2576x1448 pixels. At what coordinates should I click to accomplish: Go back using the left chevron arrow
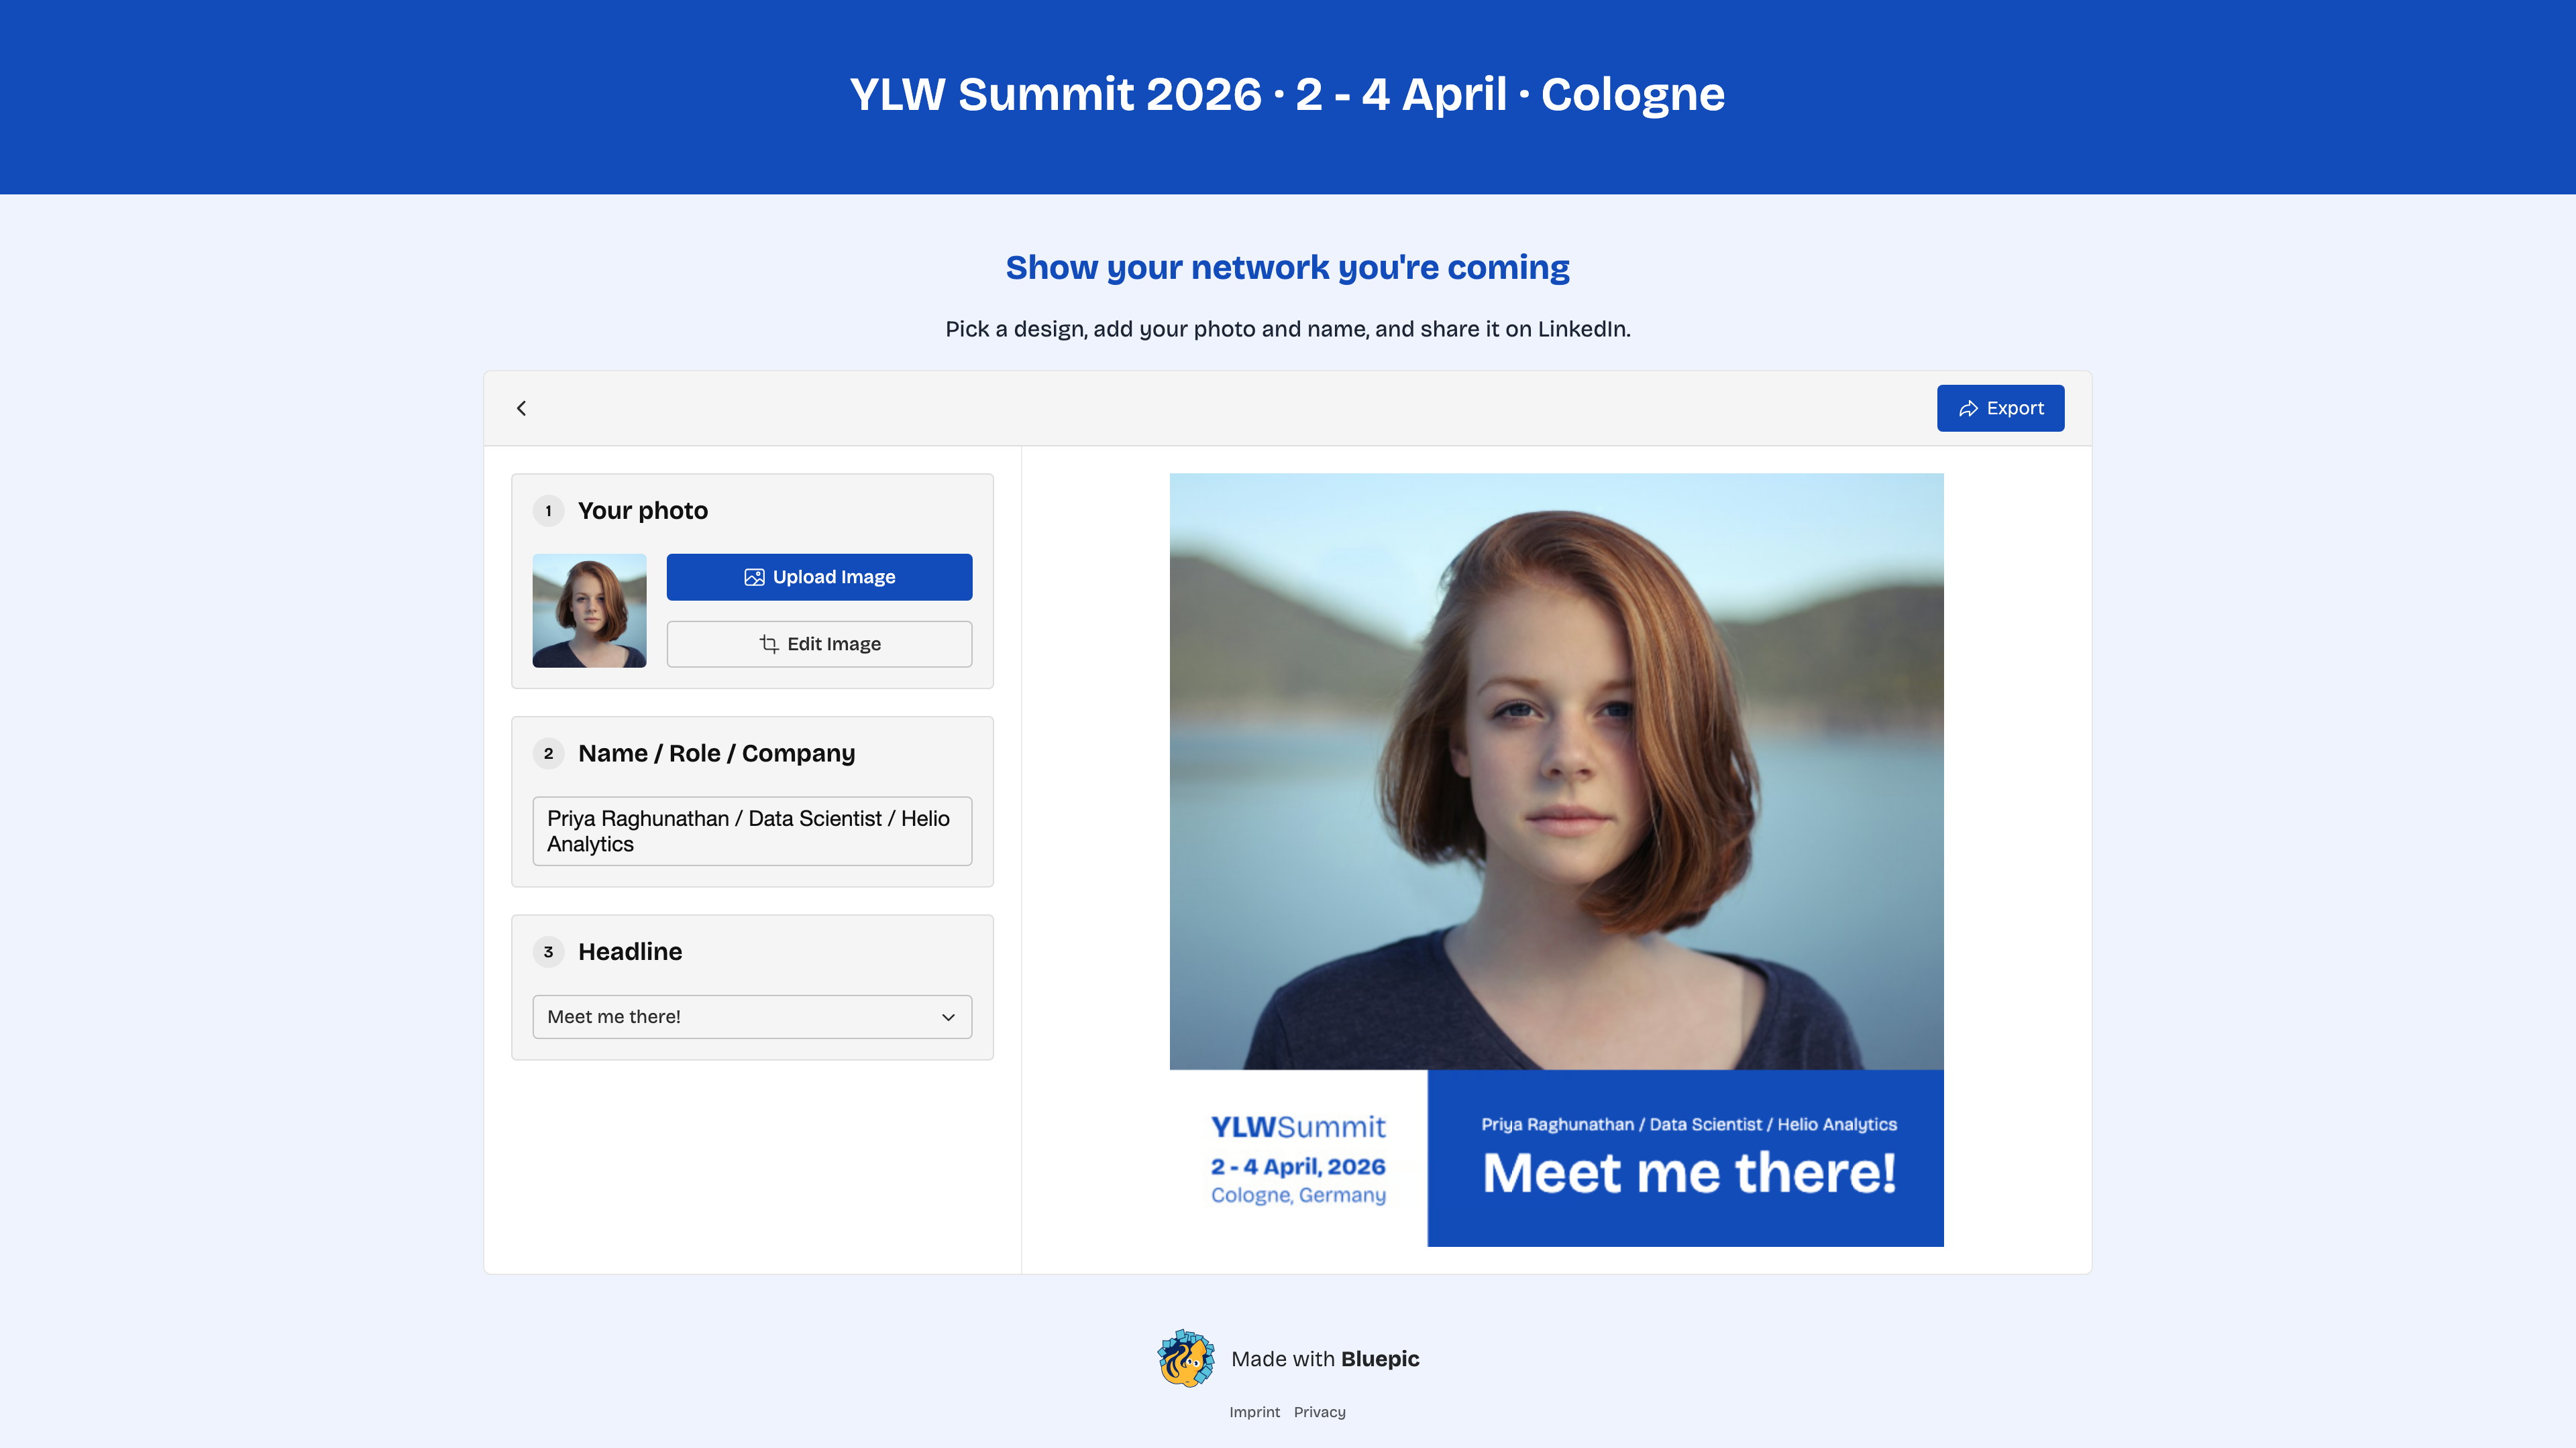[521, 408]
